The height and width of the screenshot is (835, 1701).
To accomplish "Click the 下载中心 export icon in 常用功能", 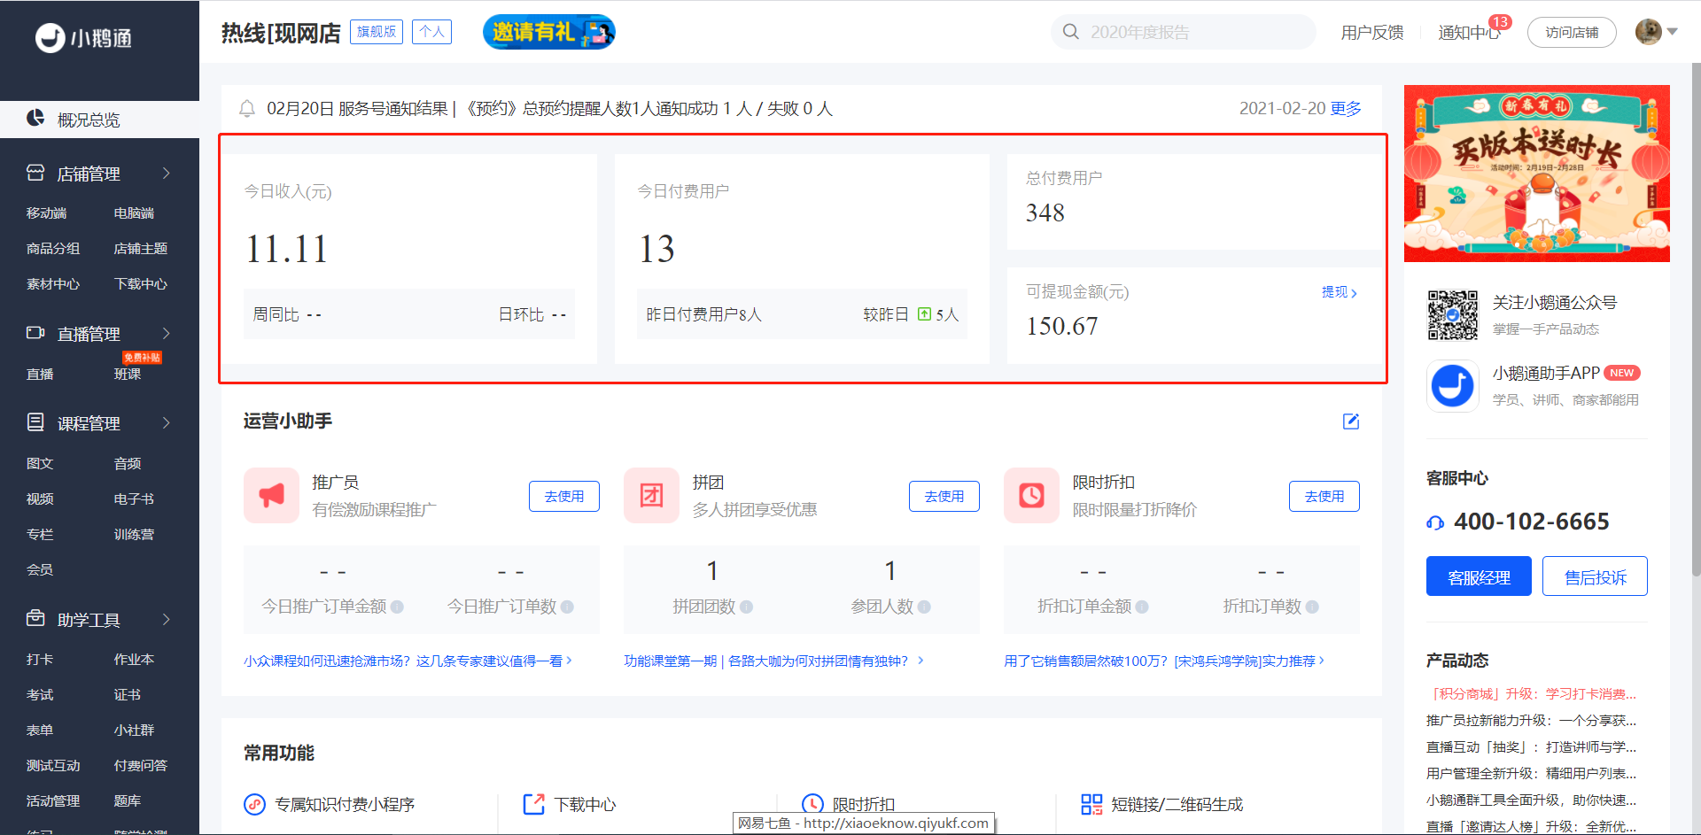I will pyautogui.click(x=533, y=804).
